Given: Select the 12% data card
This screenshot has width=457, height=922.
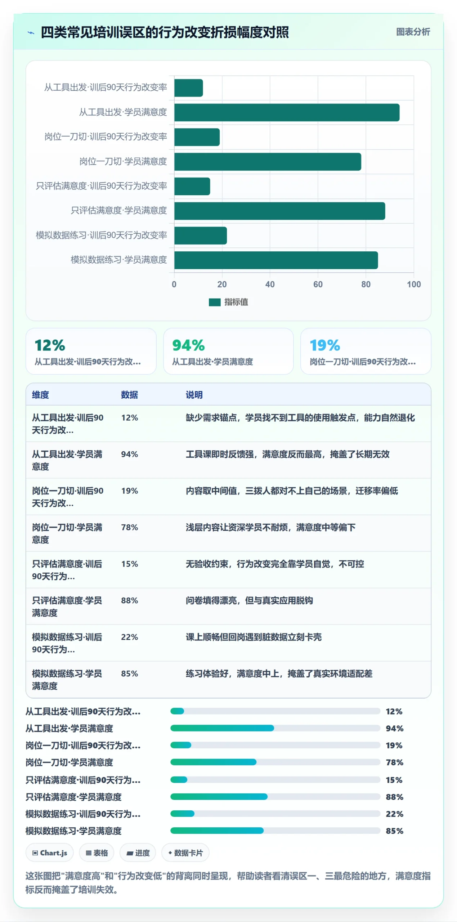Looking at the screenshot, I should pos(91,351).
